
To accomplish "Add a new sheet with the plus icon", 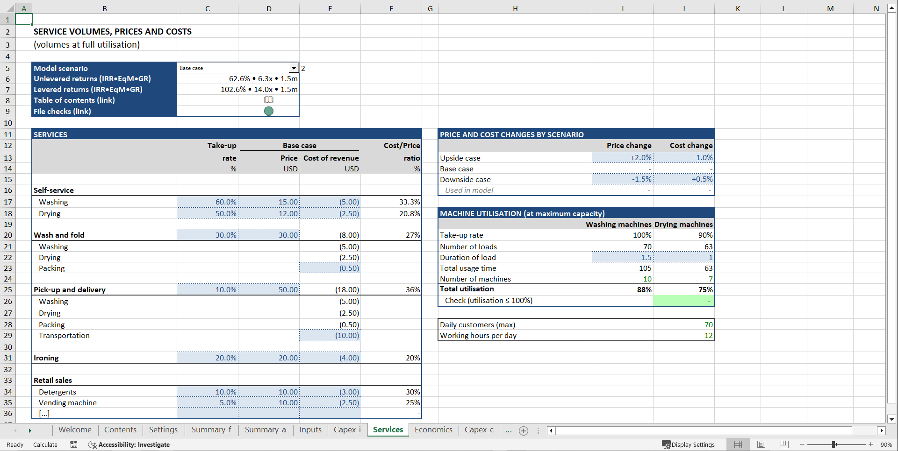I will point(523,430).
